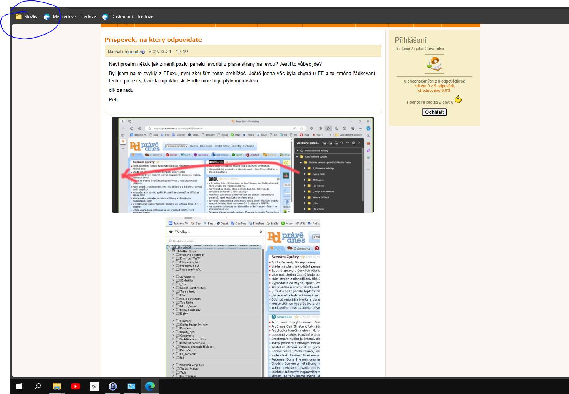569x394 pixels.
Task: Click the username 'Guwienko' in login panel
Action: pyautogui.click(x=434, y=49)
